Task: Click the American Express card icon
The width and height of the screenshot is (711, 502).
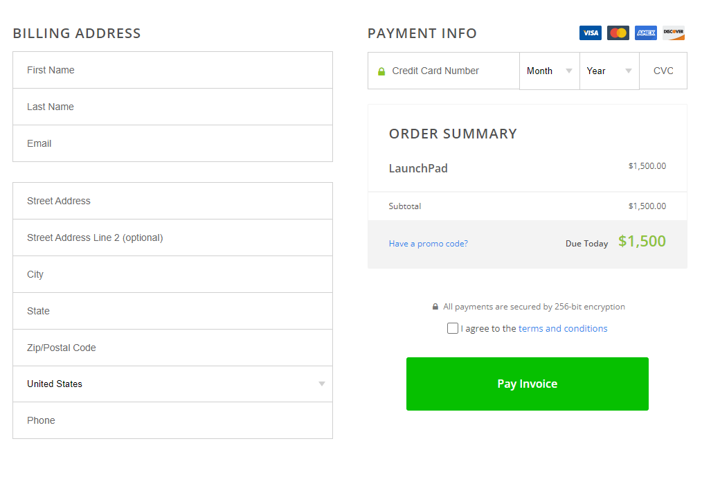Action: tap(645, 33)
